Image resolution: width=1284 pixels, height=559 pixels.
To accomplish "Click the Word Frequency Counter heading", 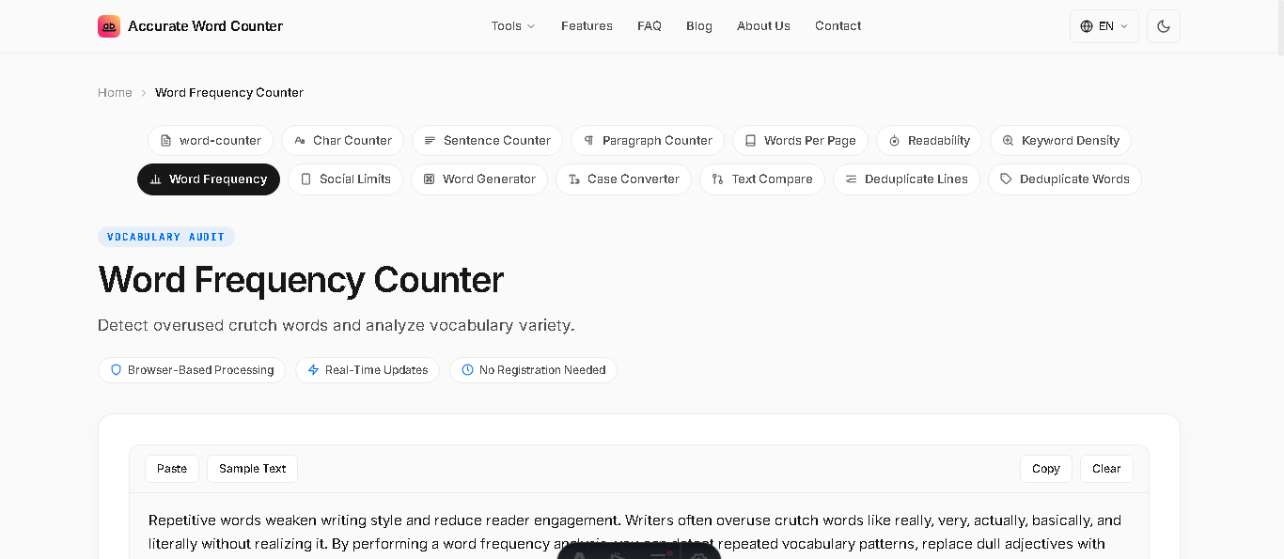I will tap(301, 280).
